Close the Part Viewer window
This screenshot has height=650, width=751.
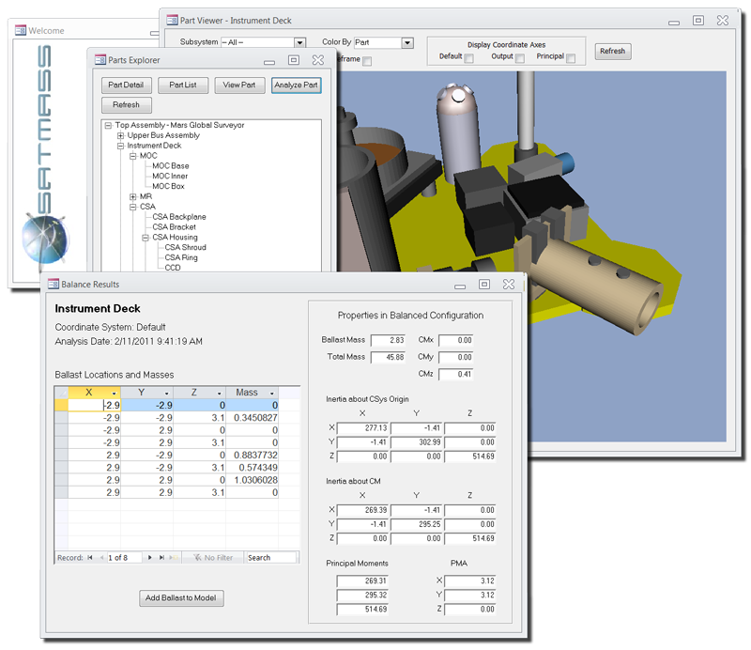(723, 20)
